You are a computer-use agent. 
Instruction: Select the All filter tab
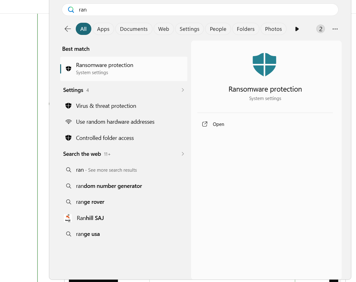(x=83, y=29)
